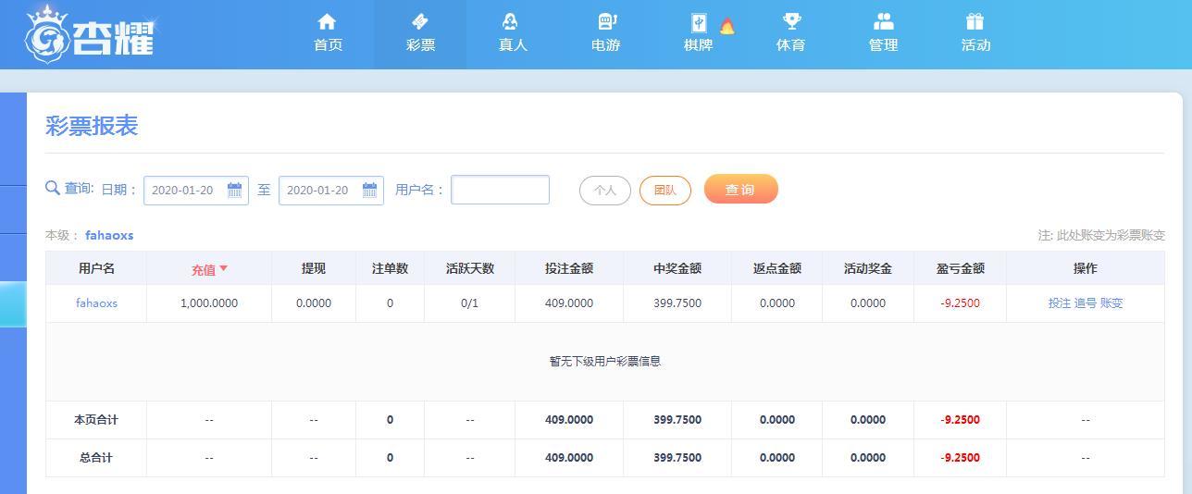Viewport: 1192px width, 494px height.
Task: Click the 1,000.0000 recharge value
Action: click(x=209, y=303)
